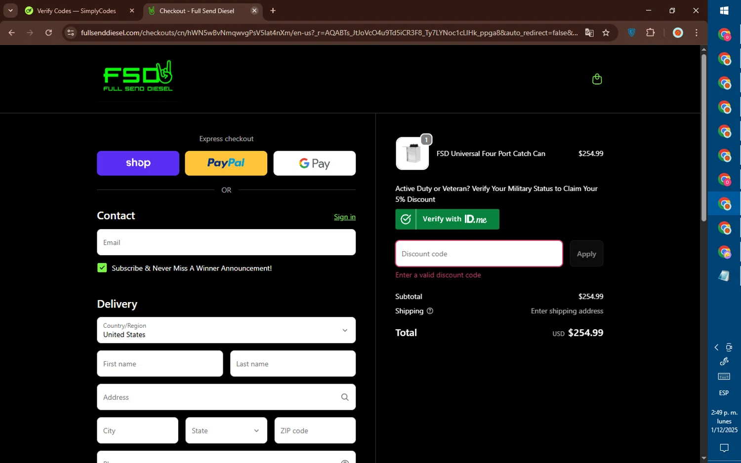The height and width of the screenshot is (463, 741).
Task: Click the Address input field
Action: click(x=226, y=397)
